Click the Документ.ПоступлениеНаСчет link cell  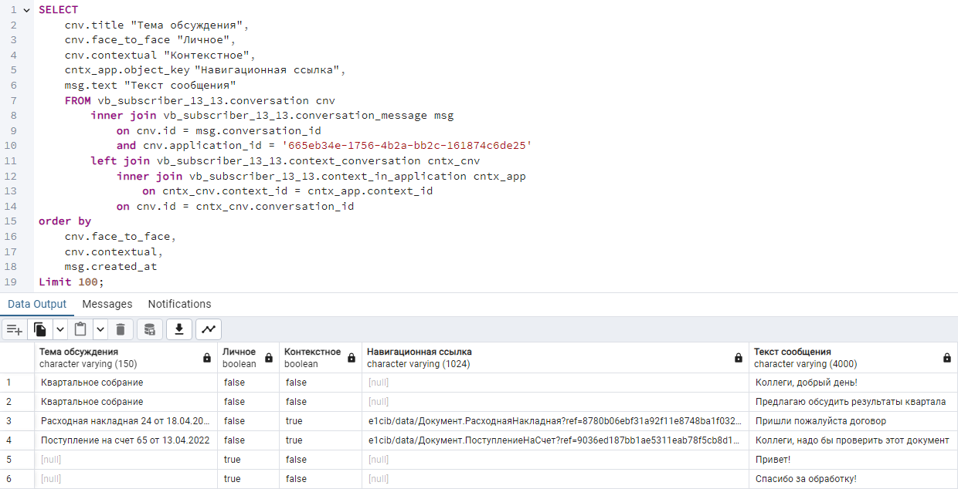click(x=555, y=440)
